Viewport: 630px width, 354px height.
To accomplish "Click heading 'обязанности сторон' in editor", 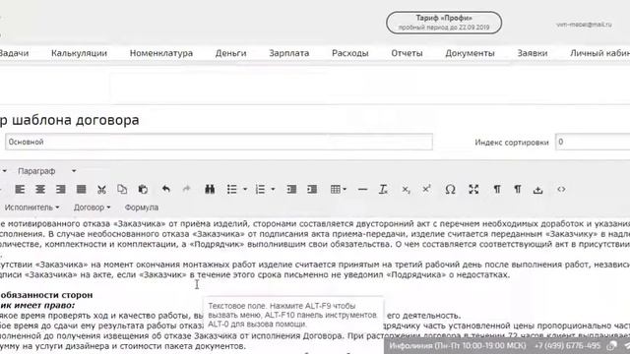I will (46, 295).
